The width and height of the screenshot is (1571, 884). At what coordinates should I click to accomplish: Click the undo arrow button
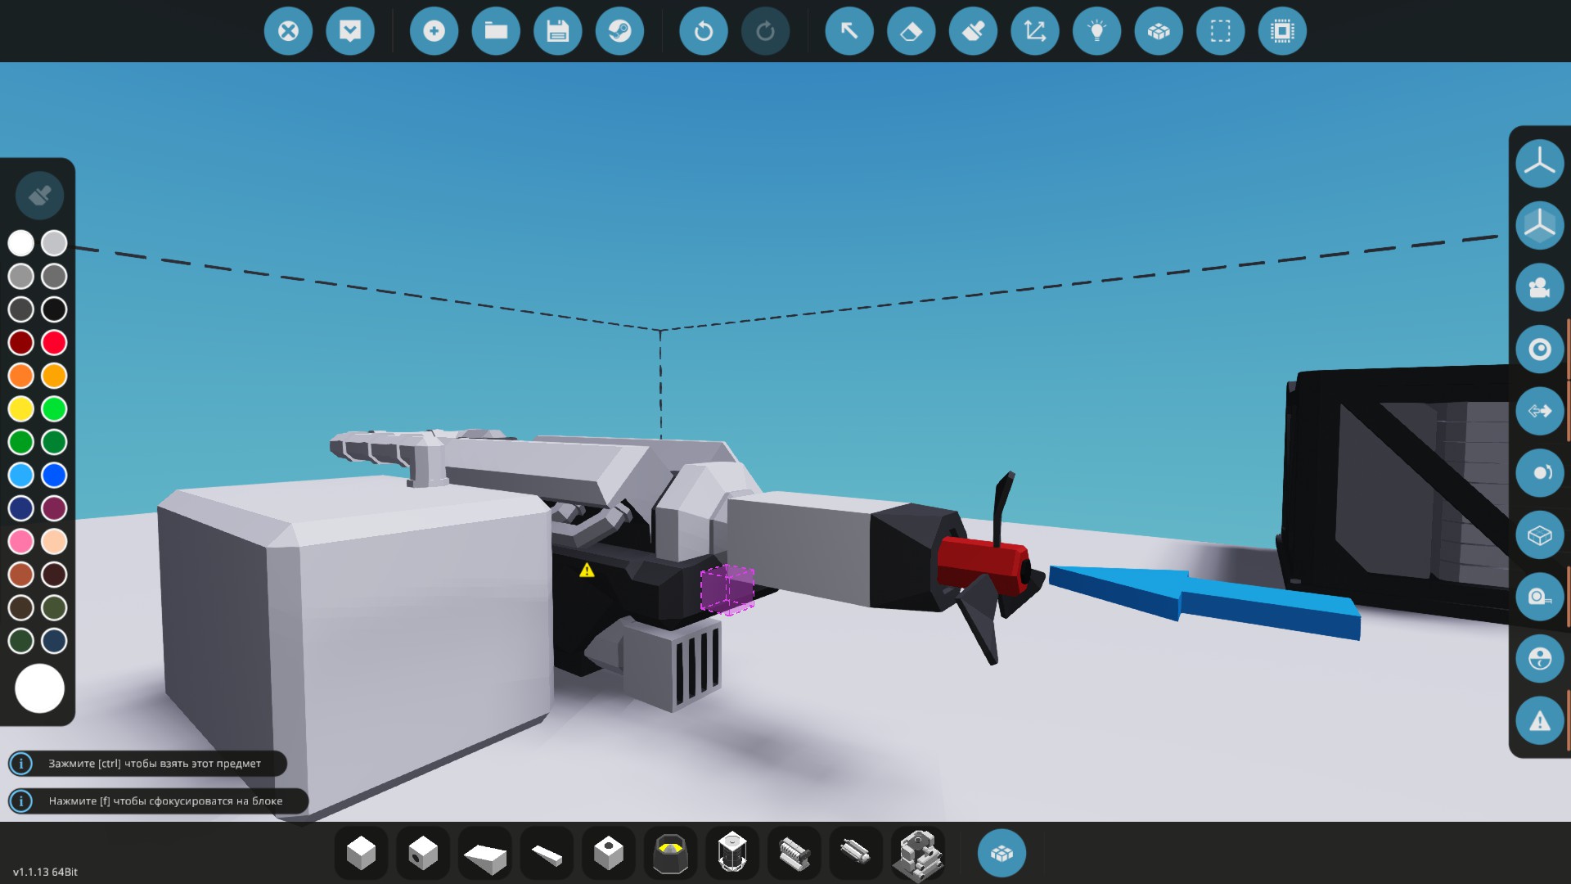coord(703,31)
